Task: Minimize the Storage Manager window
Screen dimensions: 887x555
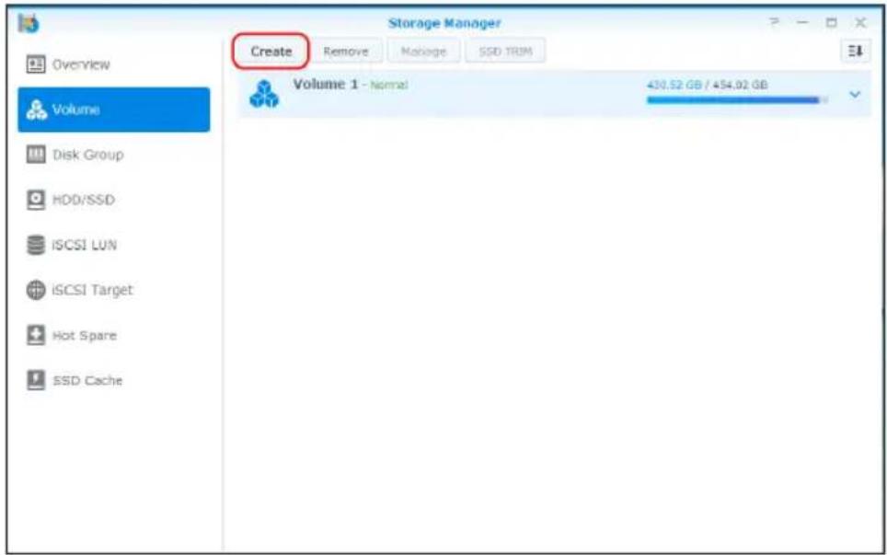Action: (x=802, y=22)
